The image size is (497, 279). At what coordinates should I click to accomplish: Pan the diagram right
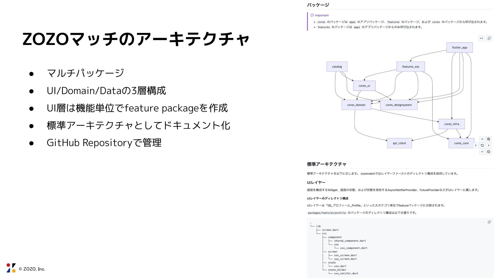click(488, 145)
